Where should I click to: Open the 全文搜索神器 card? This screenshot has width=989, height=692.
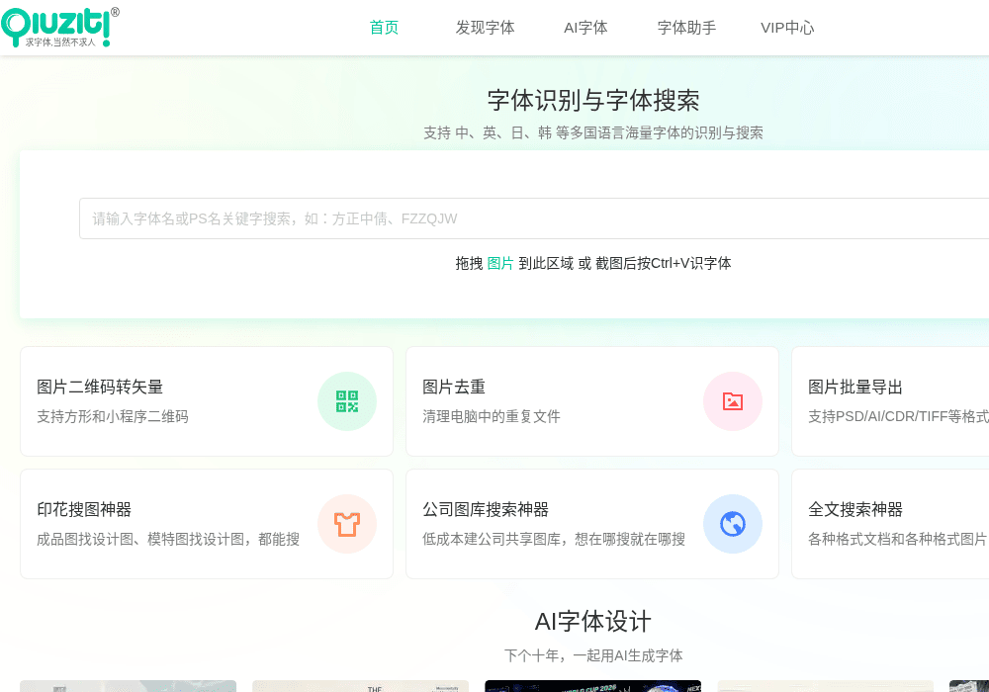click(891, 524)
